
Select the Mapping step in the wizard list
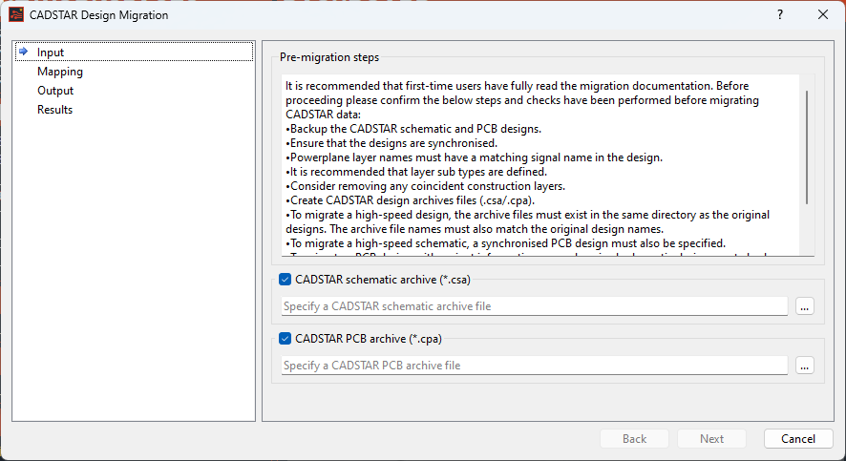[60, 72]
